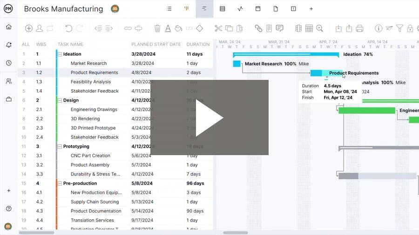Outdent the selected task

tap(98, 28)
